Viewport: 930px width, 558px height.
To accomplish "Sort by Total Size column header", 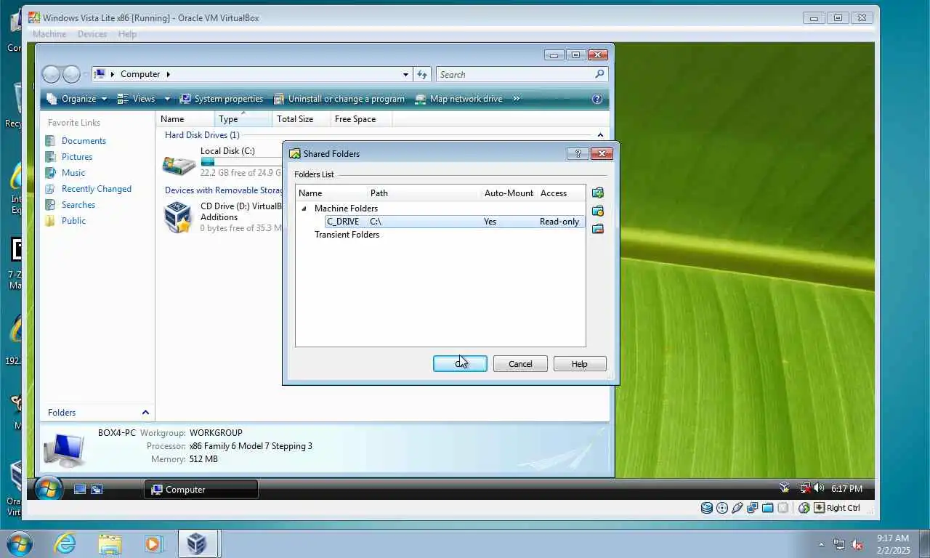I will 301,119.
